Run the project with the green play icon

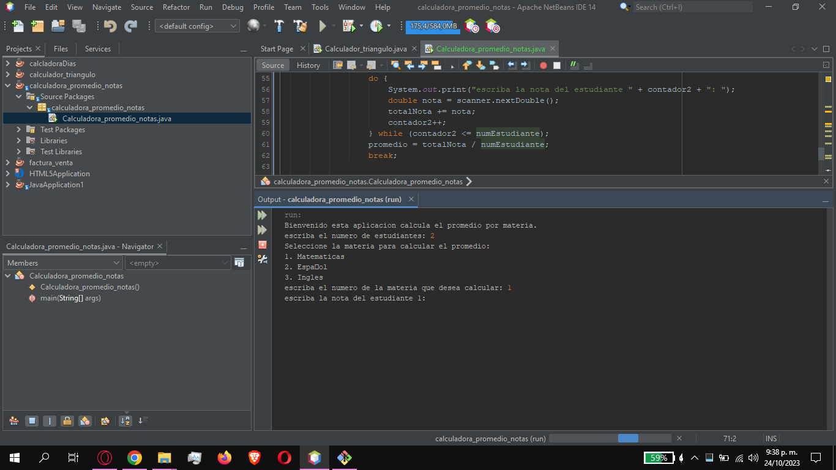[323, 26]
